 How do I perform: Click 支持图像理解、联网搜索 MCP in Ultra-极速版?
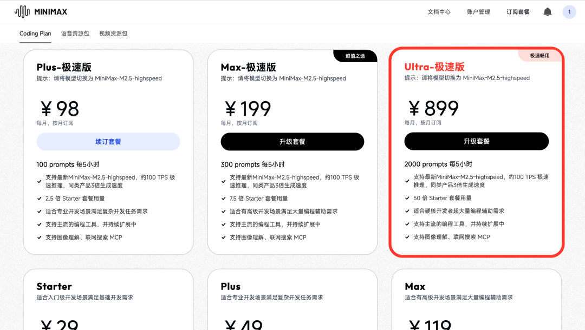coord(452,237)
